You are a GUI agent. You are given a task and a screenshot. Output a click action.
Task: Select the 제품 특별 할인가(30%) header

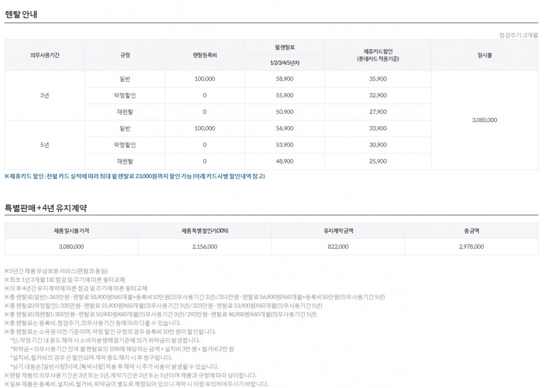[x=204, y=231]
